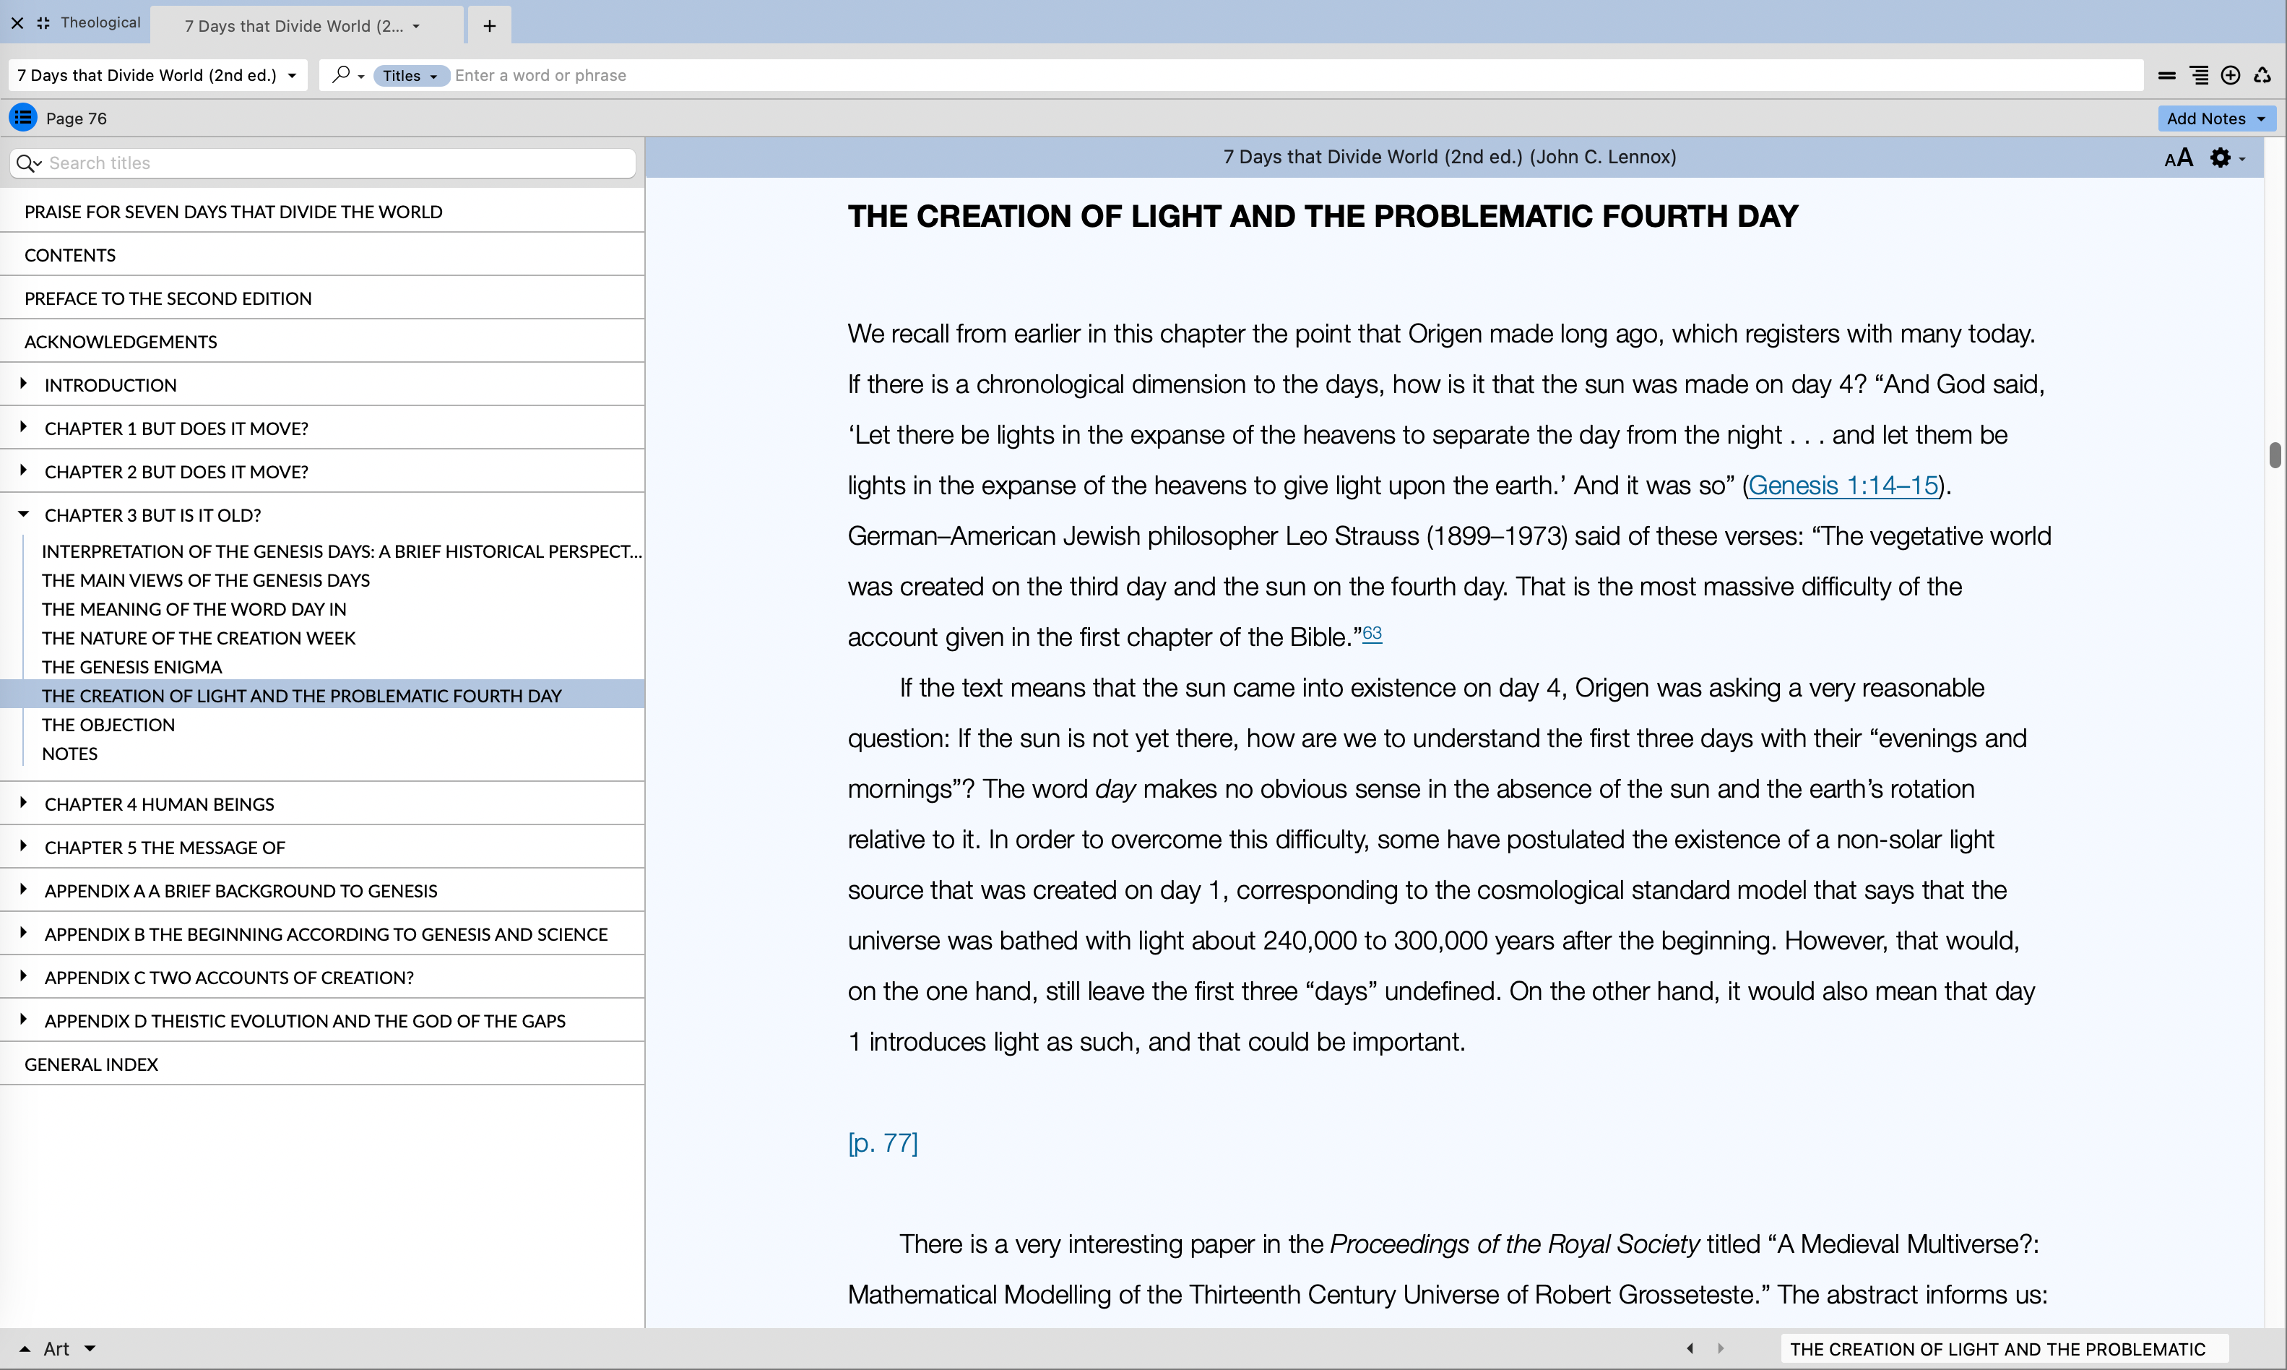Open the tab dropdown arrow on 7 Days tab
The height and width of the screenshot is (1370, 2287).
click(416, 27)
